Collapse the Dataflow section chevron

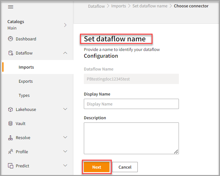pyautogui.click(x=65, y=53)
